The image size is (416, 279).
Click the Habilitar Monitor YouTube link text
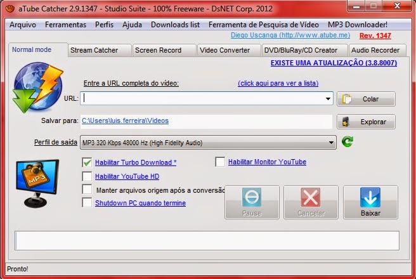[x=267, y=162]
